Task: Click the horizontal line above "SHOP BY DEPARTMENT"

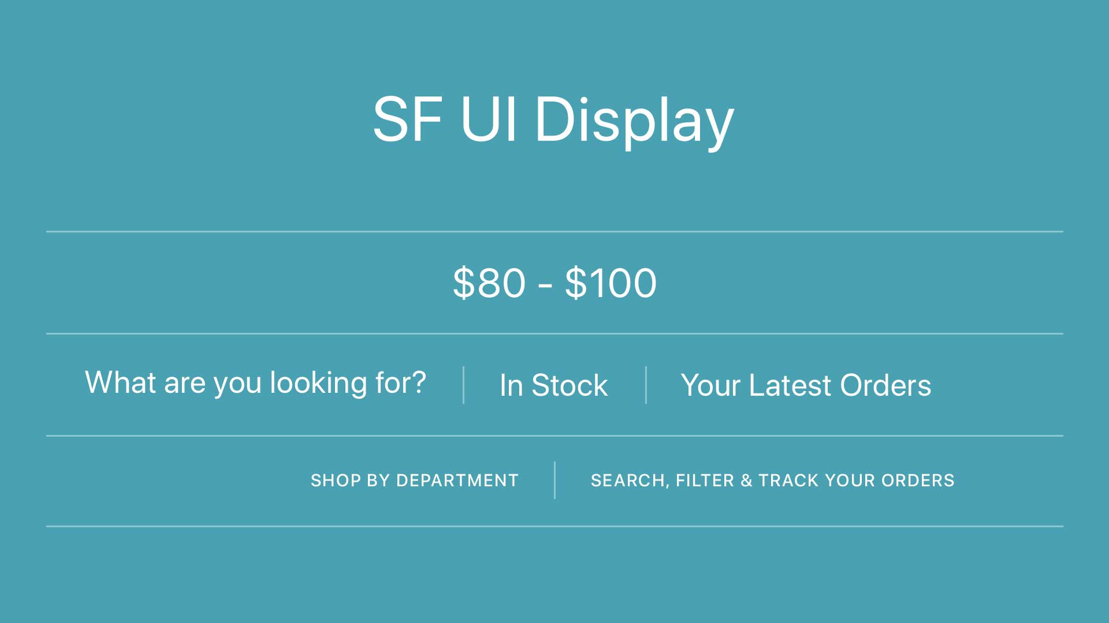Action: (554, 436)
